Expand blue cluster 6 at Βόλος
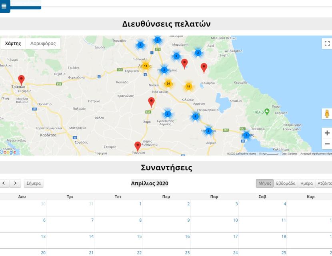The width and height of the screenshot is (332, 256). click(x=246, y=135)
